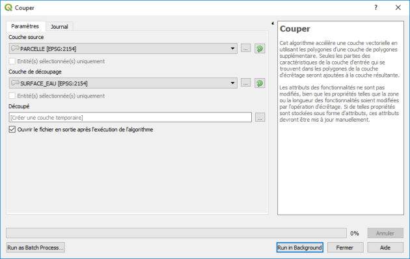Open ellipsis browse button for clipping layer
This screenshot has height=259, width=410.
[245, 83]
